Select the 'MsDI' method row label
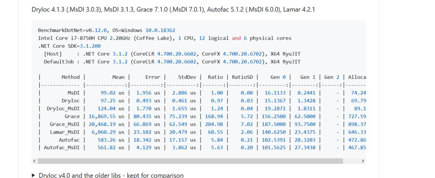Image resolution: width=435 pixels, height=178 pixels. click(73, 93)
